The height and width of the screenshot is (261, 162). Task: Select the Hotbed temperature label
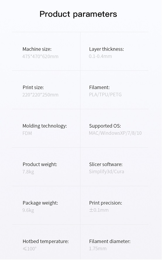point(46,241)
